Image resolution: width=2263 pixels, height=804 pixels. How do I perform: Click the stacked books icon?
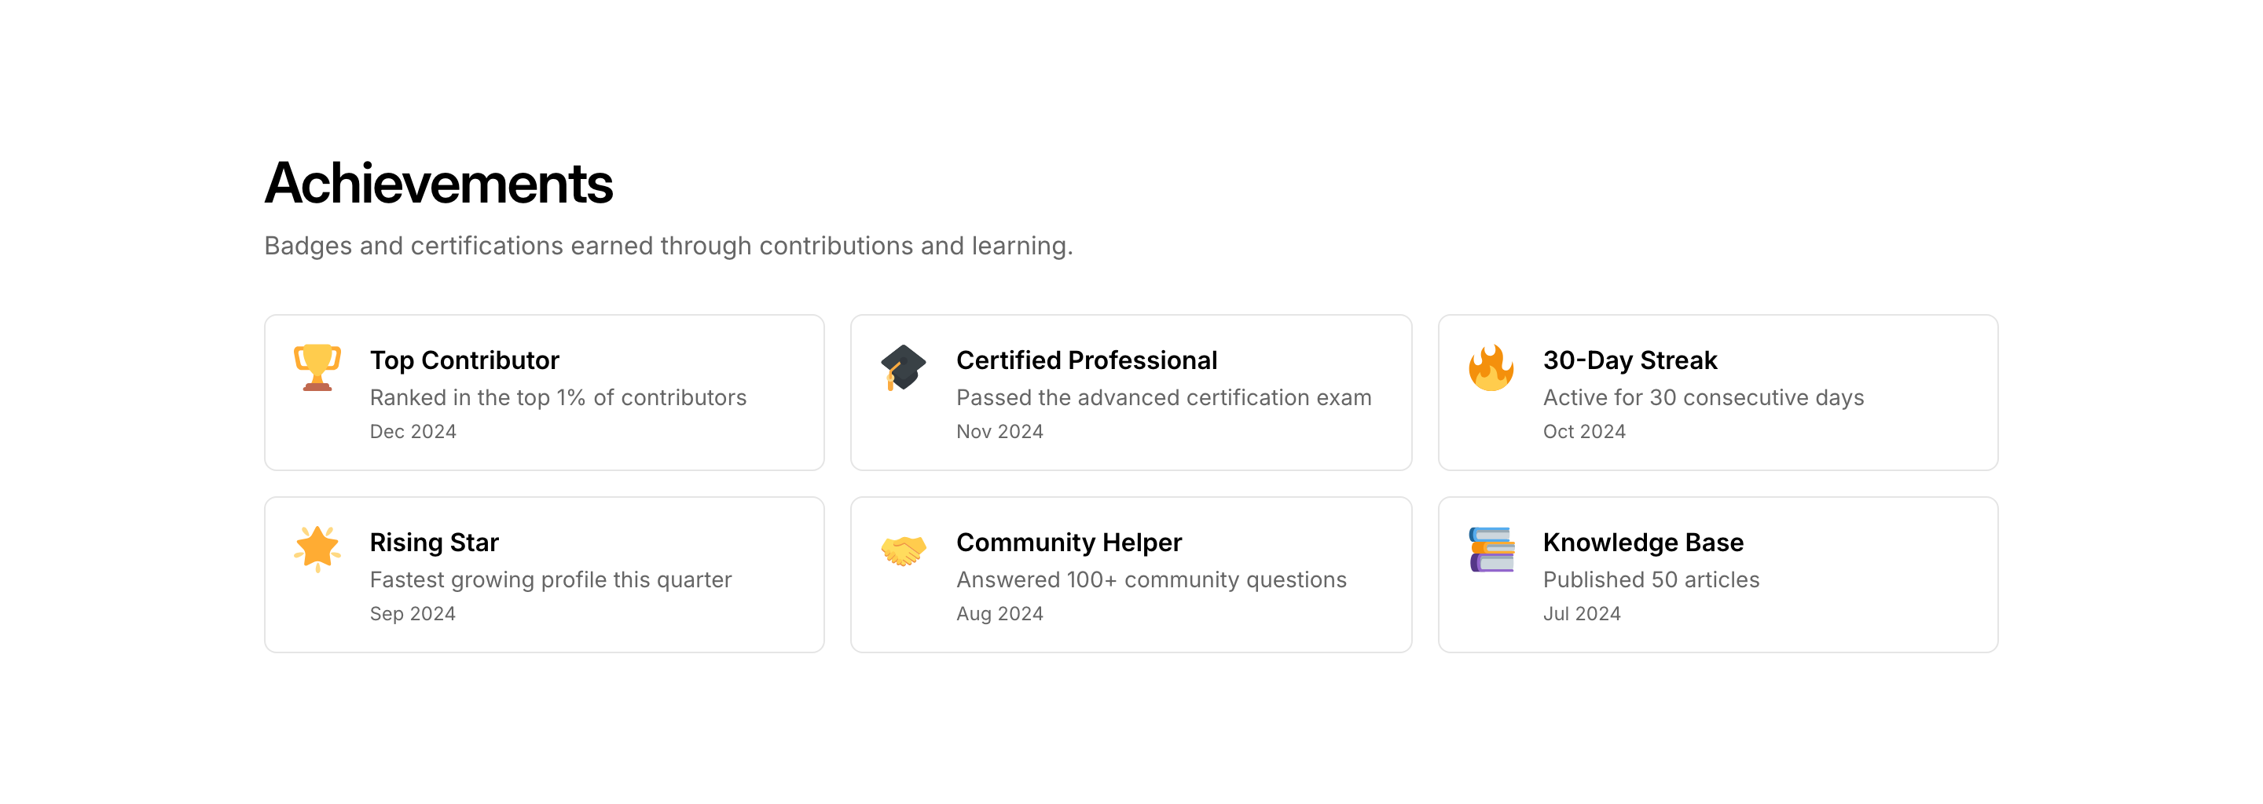point(1491,550)
